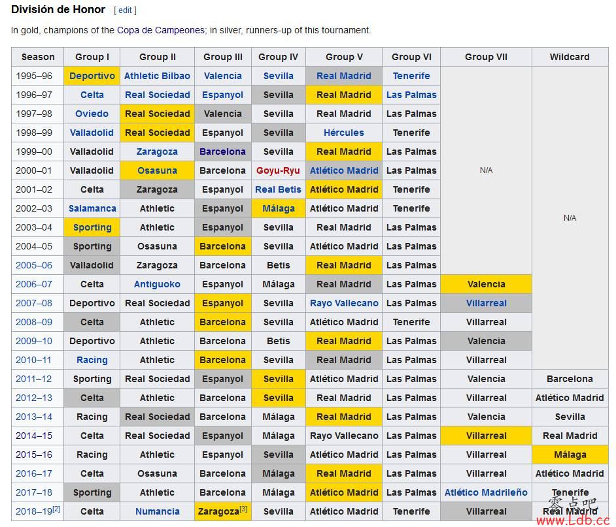Select the Wildcard column header
This screenshot has width=616, height=527.
click(x=570, y=57)
